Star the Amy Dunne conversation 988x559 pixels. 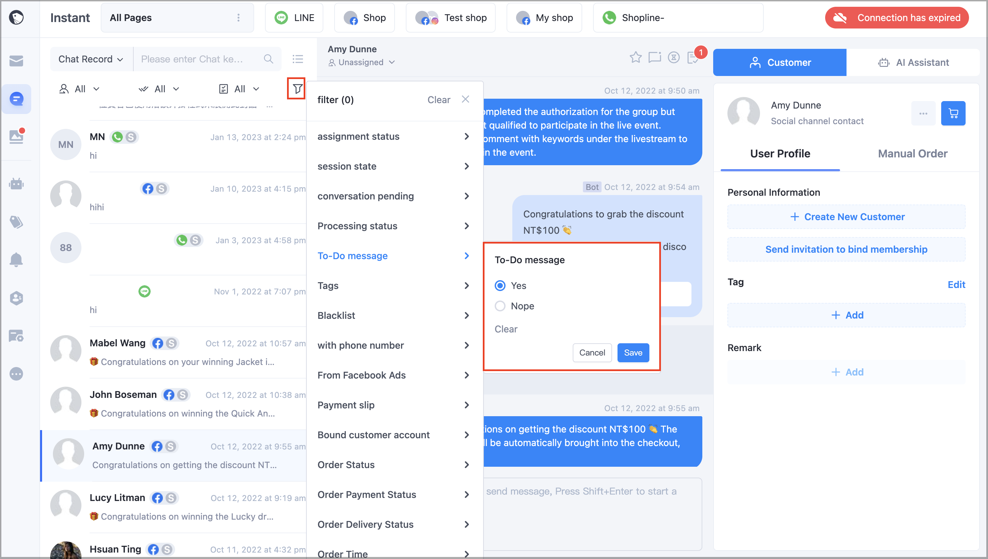(635, 57)
